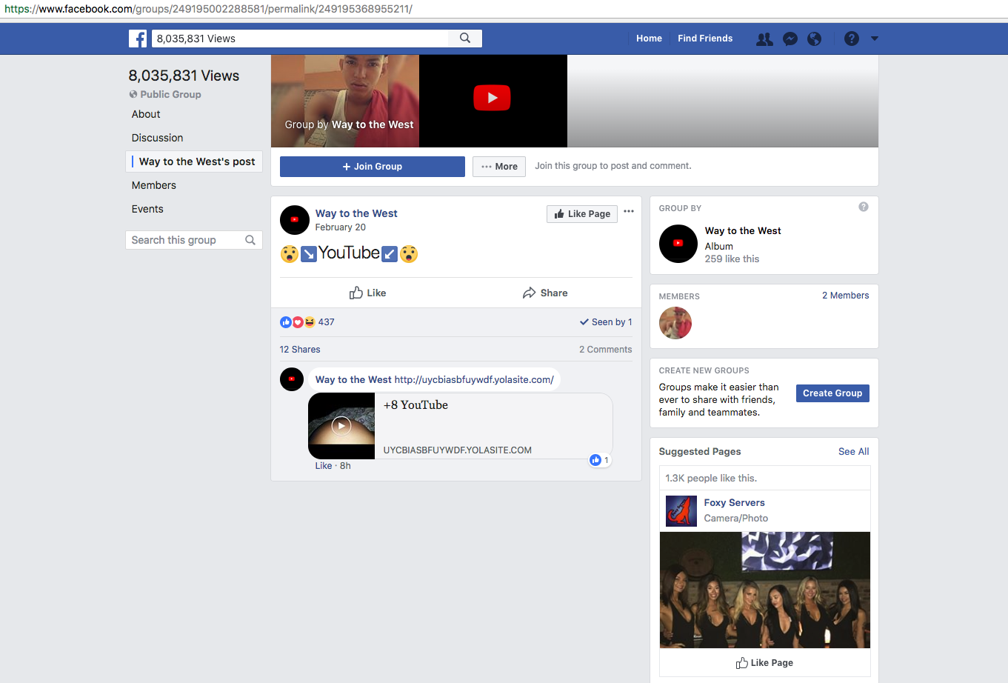Open the Messenger icon
This screenshot has width=1008, height=683.
(790, 39)
